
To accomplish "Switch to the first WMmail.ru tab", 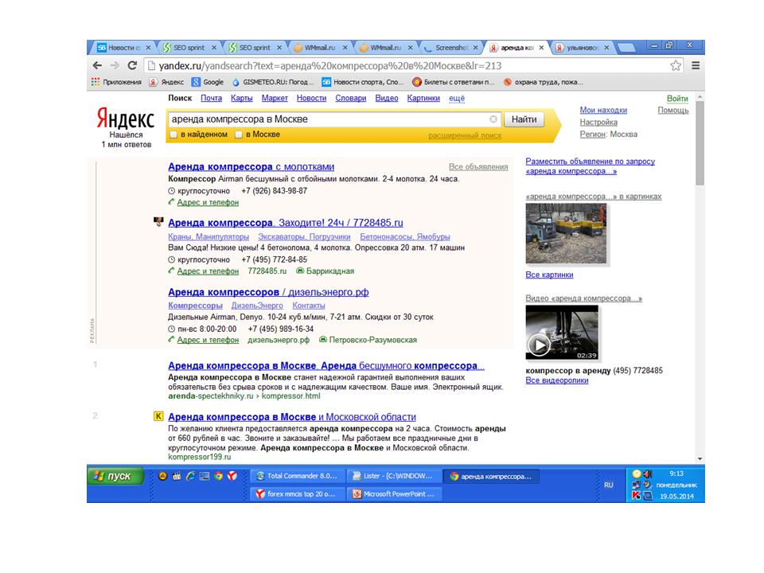I will (x=320, y=47).
